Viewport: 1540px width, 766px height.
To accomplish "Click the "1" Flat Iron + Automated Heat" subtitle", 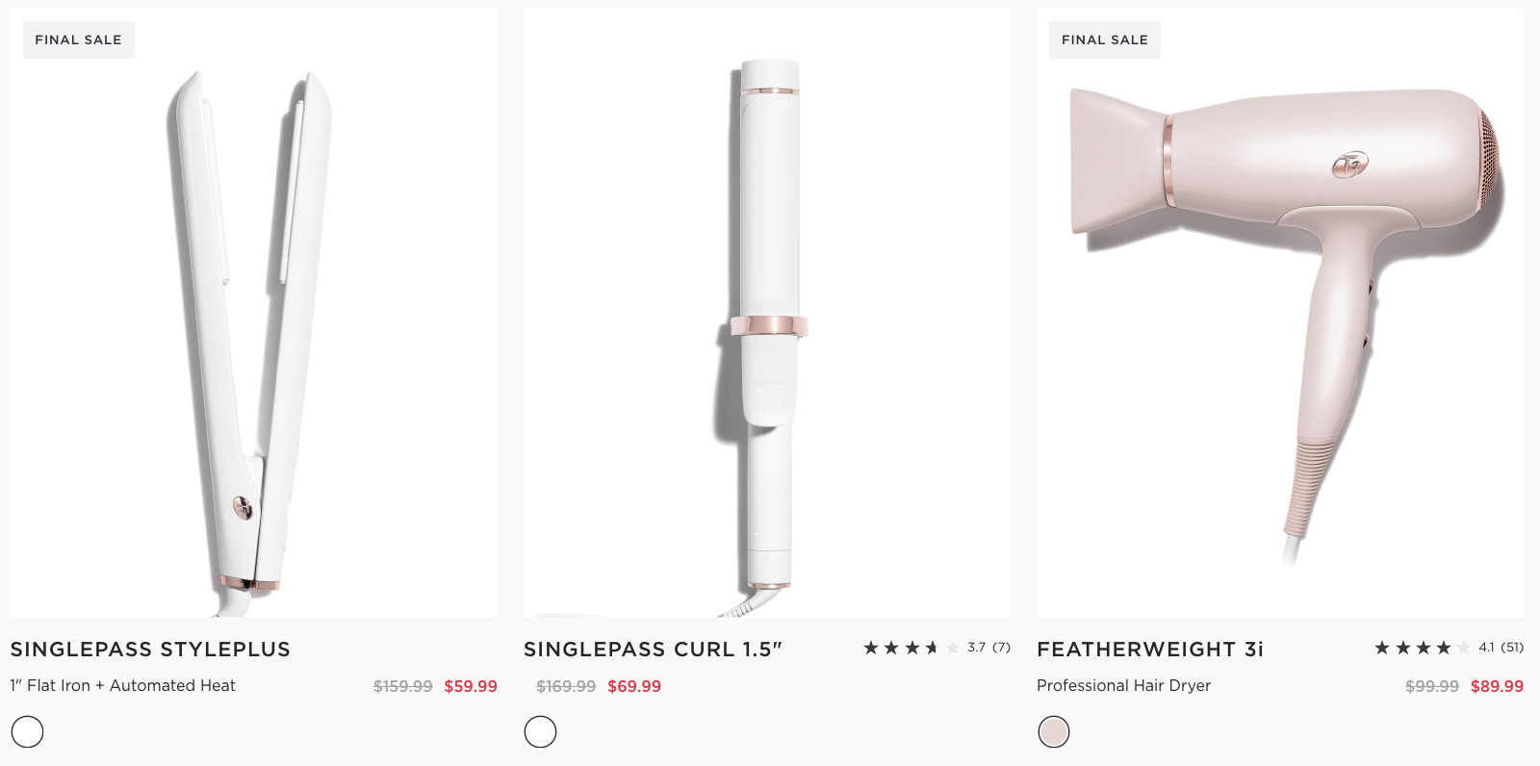I will (123, 685).
